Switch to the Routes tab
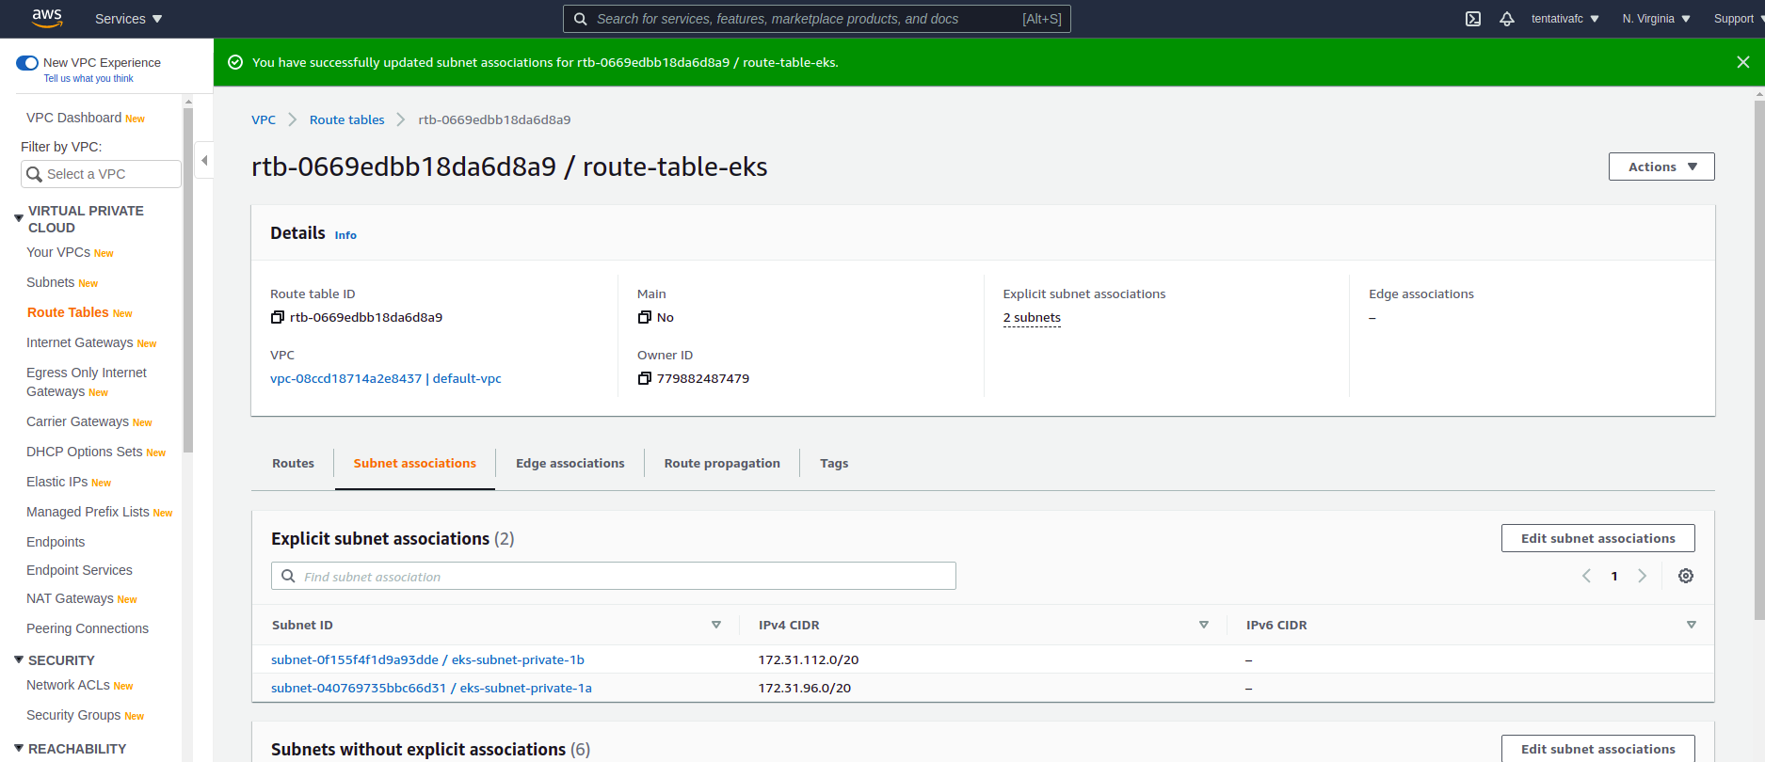This screenshot has width=1765, height=762. point(293,463)
